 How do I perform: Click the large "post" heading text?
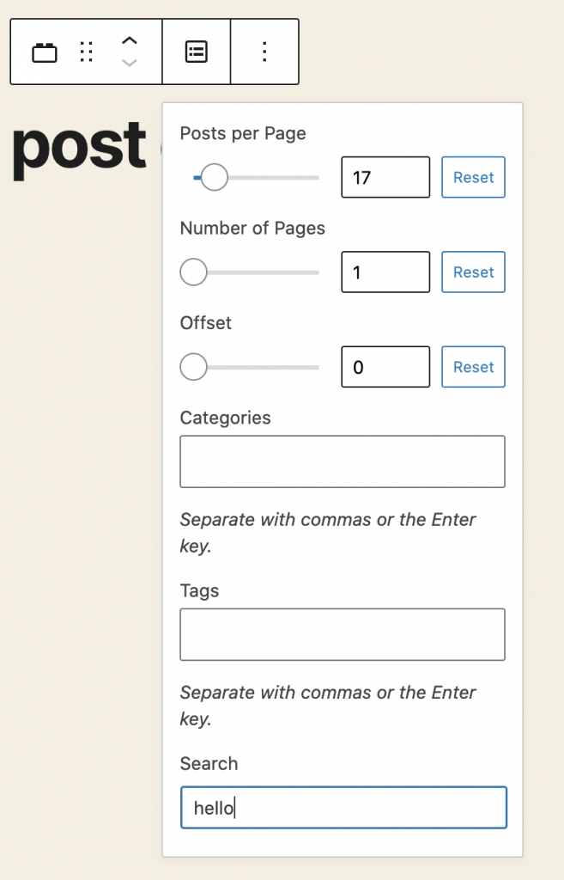pyautogui.click(x=79, y=146)
